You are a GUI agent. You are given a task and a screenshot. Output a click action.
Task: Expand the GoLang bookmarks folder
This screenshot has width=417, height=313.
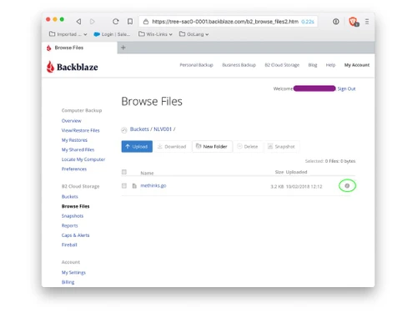[x=194, y=34]
